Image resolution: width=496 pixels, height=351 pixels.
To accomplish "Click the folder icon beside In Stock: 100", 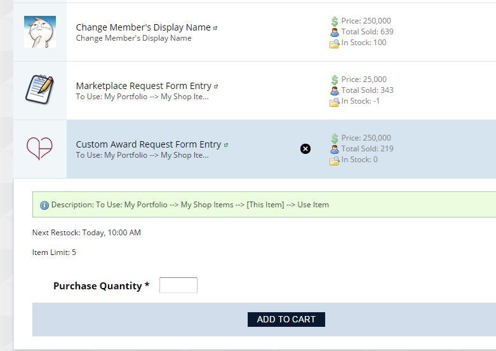I will click(x=335, y=43).
